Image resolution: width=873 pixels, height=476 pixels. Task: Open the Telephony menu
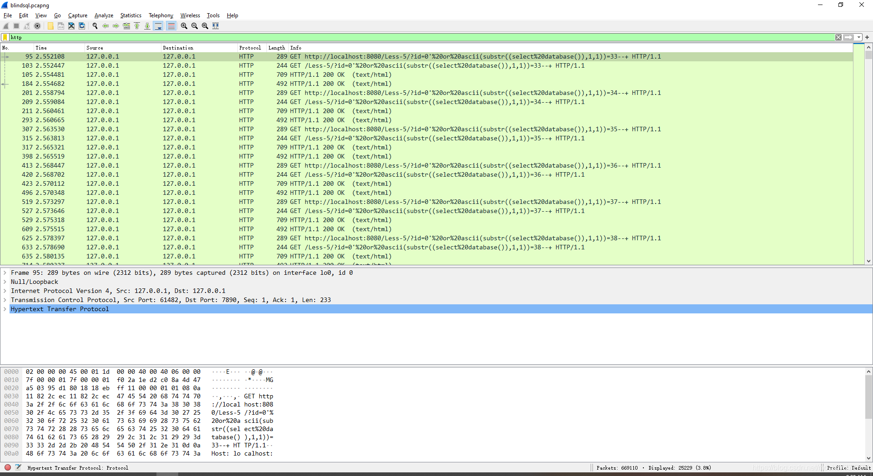[161, 15]
